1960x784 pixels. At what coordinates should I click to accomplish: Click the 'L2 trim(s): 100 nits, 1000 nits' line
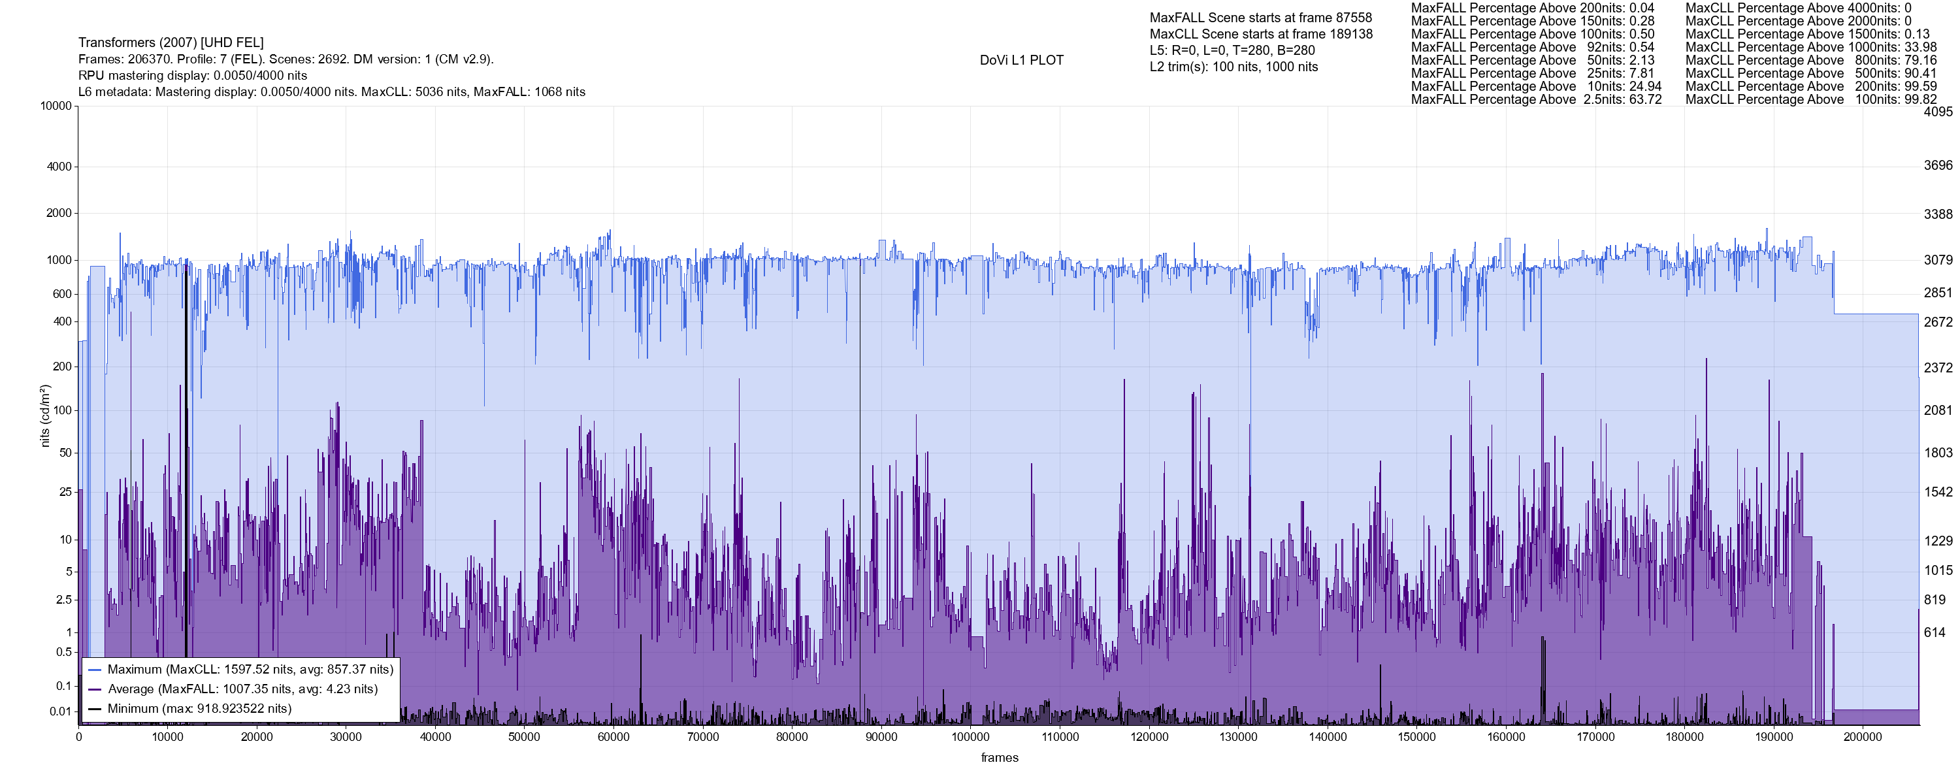(1233, 67)
